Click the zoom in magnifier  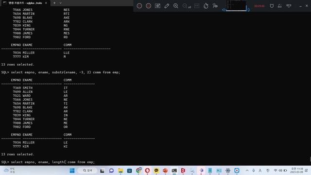click(175, 6)
